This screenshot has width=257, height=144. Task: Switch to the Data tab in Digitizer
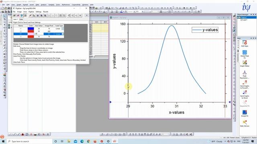tap(21, 19)
